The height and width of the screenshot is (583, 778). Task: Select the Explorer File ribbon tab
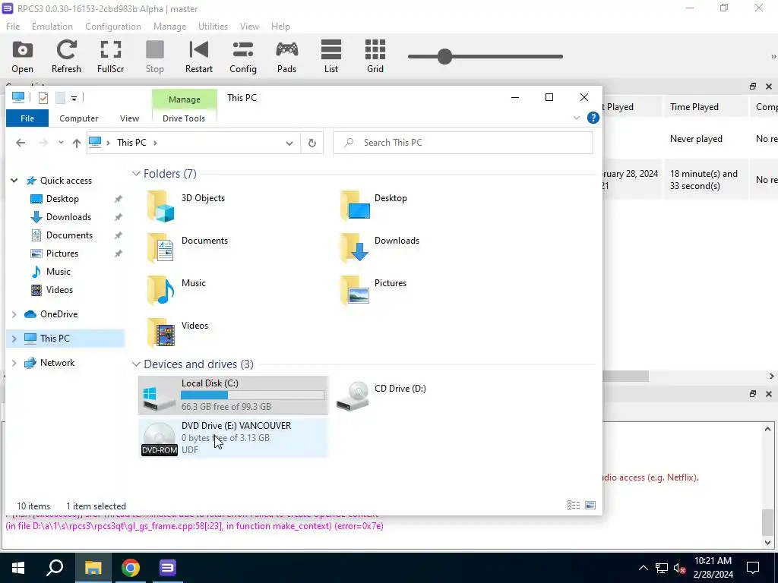click(27, 118)
